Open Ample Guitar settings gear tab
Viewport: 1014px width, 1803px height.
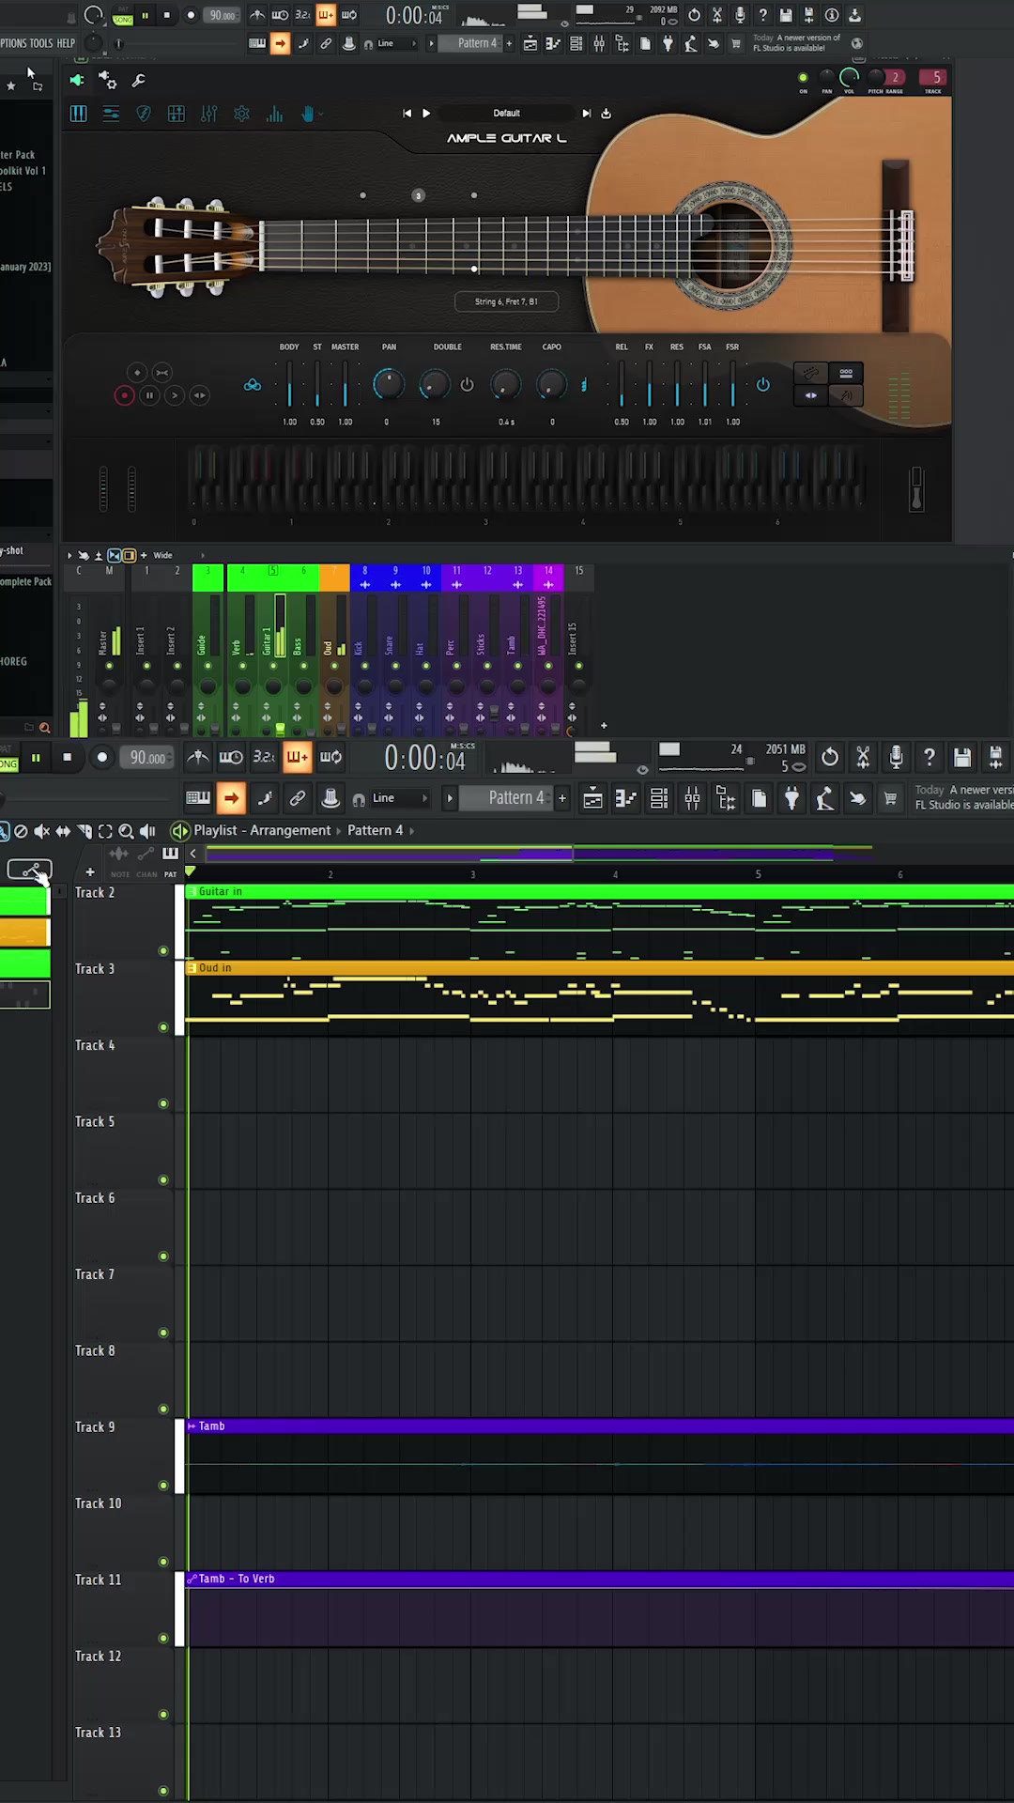pos(241,114)
